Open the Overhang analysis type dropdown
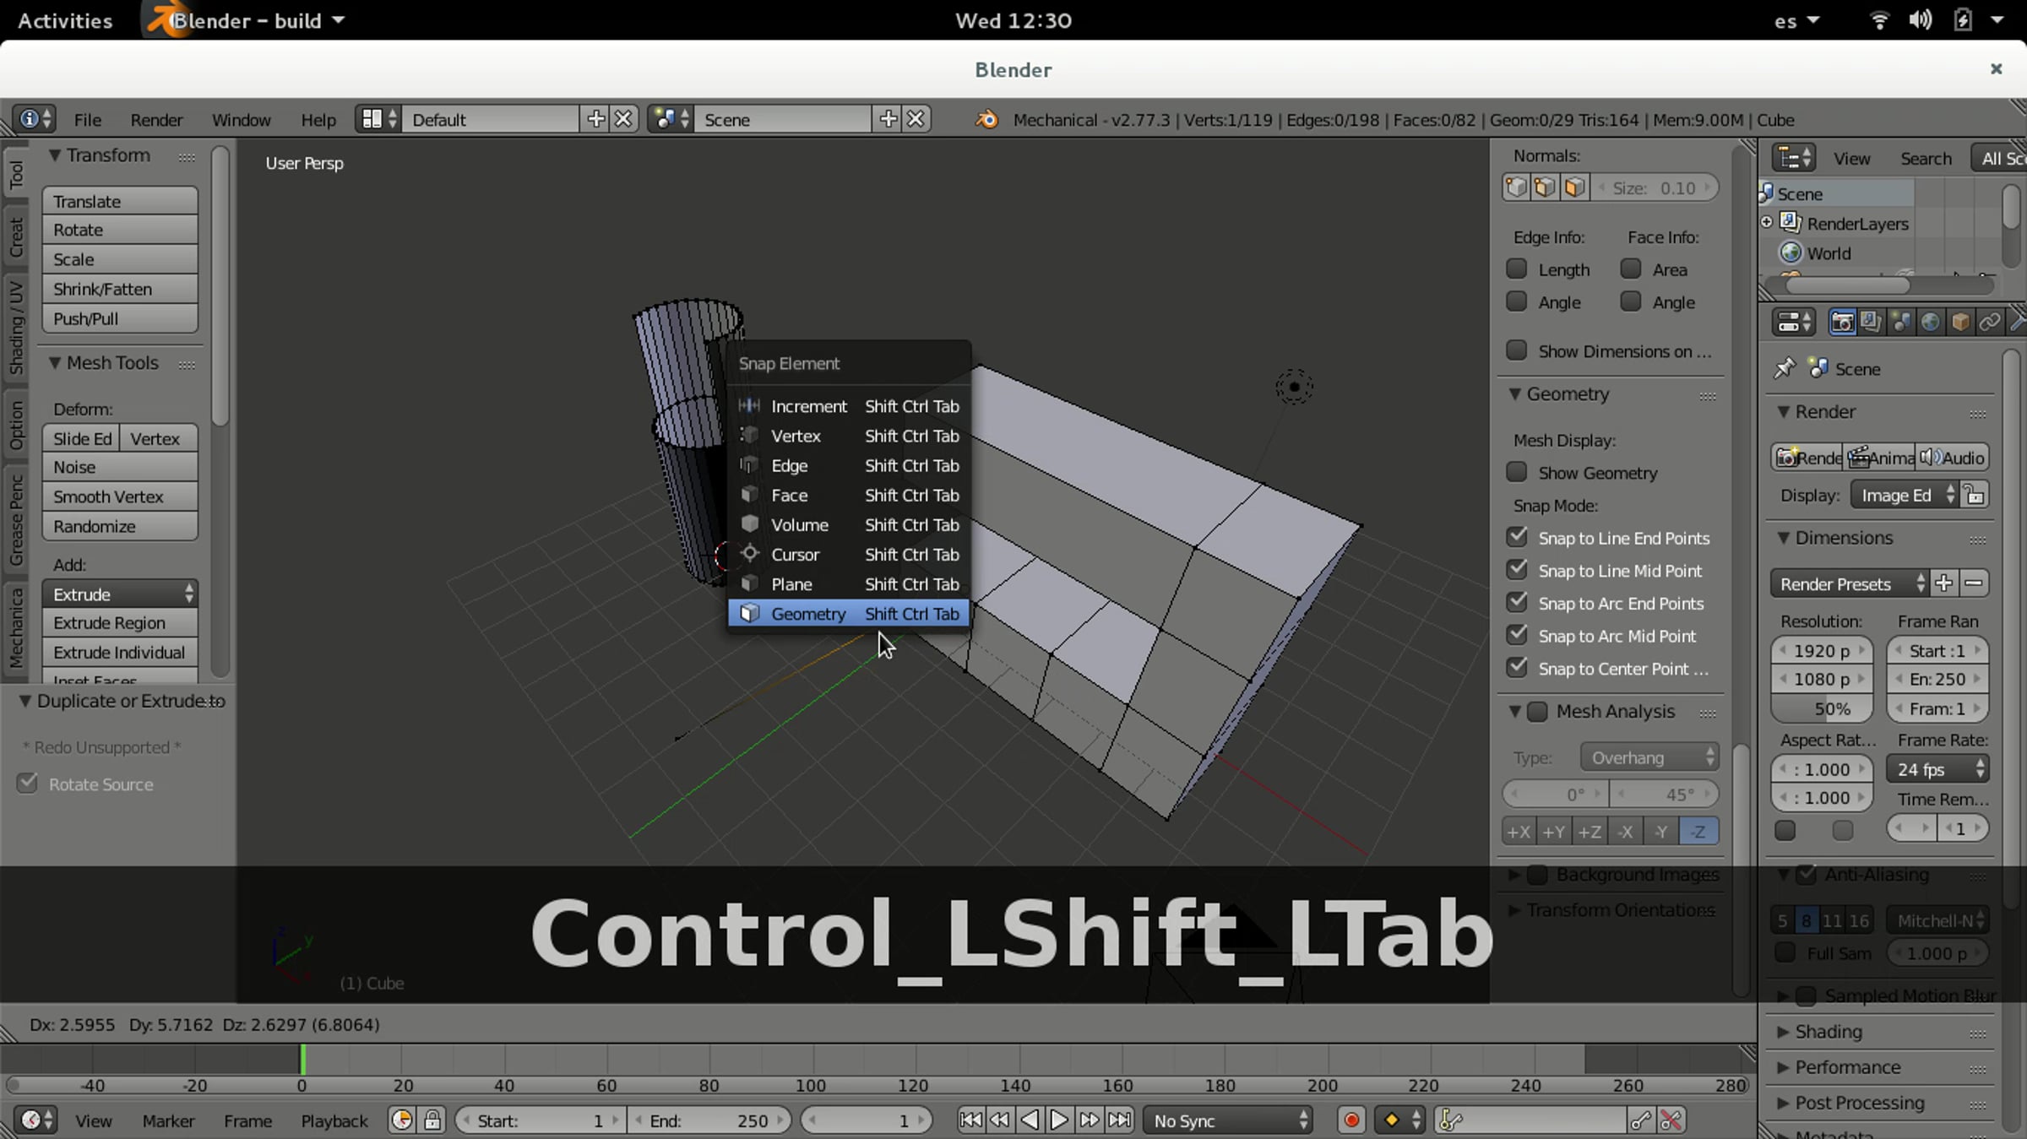Viewport: 2027px width, 1139px height. [x=1649, y=757]
